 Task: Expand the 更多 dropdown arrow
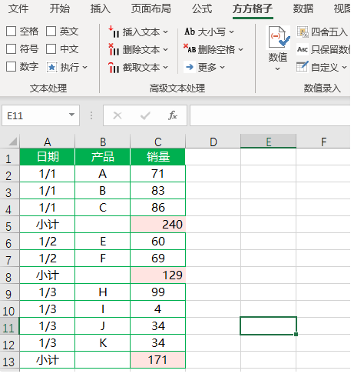coord(222,68)
